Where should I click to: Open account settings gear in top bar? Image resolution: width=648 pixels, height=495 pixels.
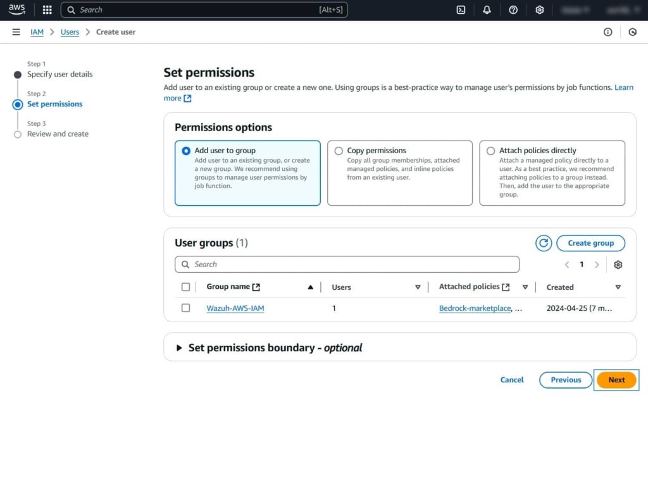[539, 9]
